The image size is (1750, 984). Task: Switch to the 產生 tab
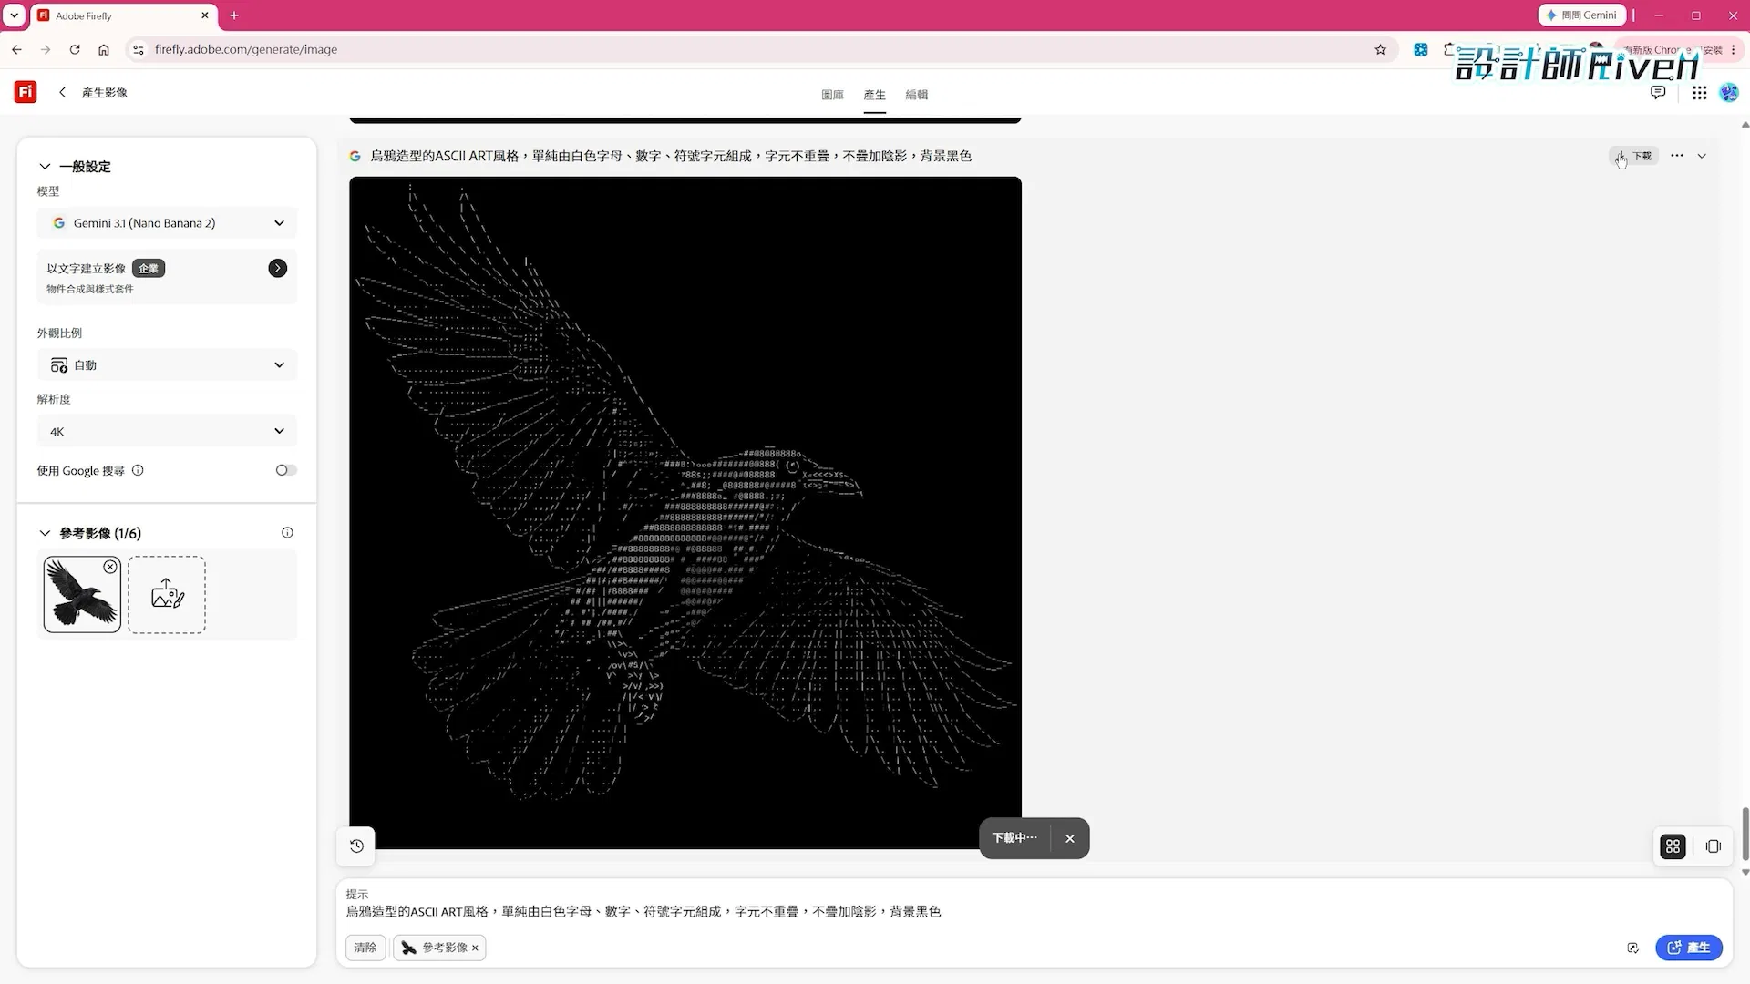tap(874, 95)
